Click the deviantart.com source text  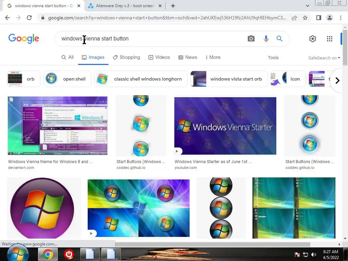click(21, 168)
